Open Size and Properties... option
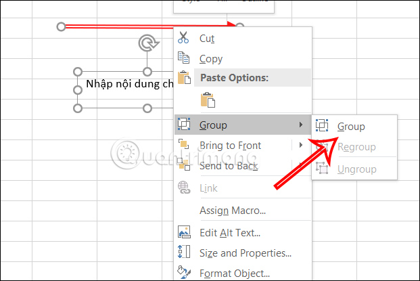This screenshot has height=281, width=420. point(243,253)
